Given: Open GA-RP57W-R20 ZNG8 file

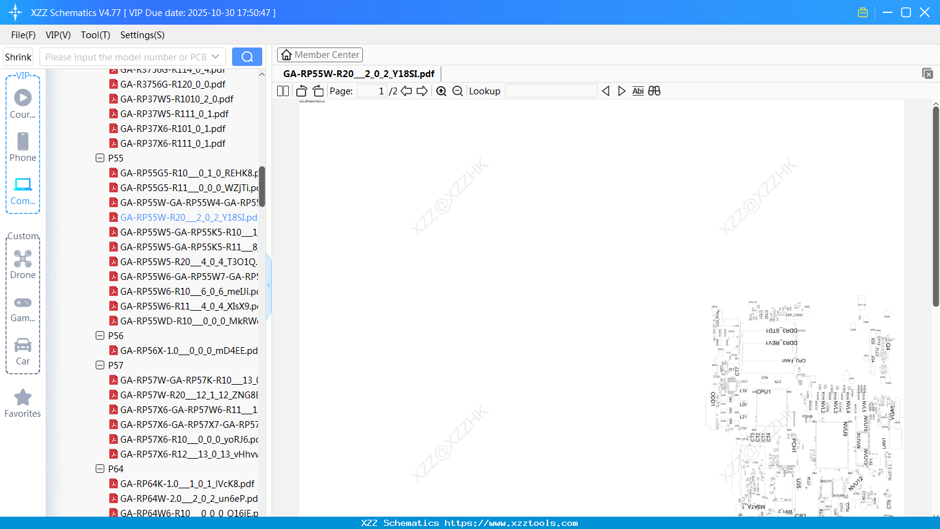Looking at the screenshot, I should 184,395.
